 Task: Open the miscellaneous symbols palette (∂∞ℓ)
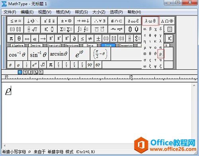pyautogui.click(x=133, y=21)
